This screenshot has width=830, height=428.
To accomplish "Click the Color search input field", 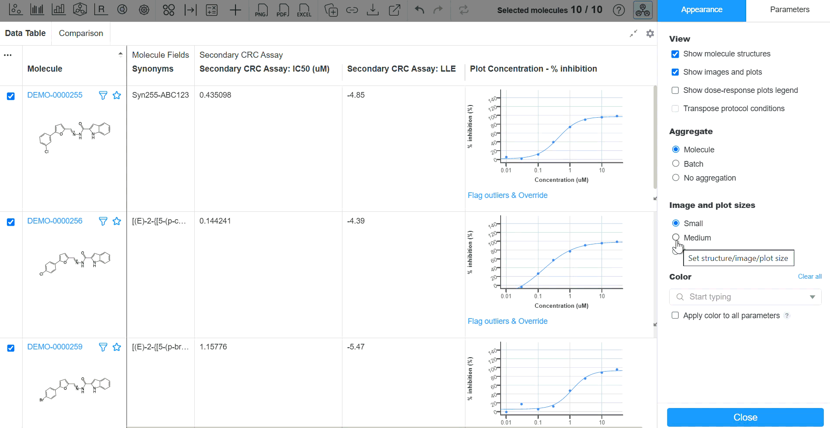I will pyautogui.click(x=745, y=297).
